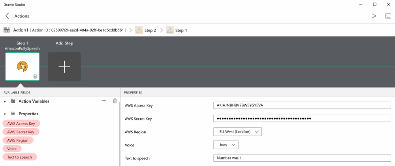Click the Action ID text in breadcrumb
This screenshot has height=166, width=395.
78,30
